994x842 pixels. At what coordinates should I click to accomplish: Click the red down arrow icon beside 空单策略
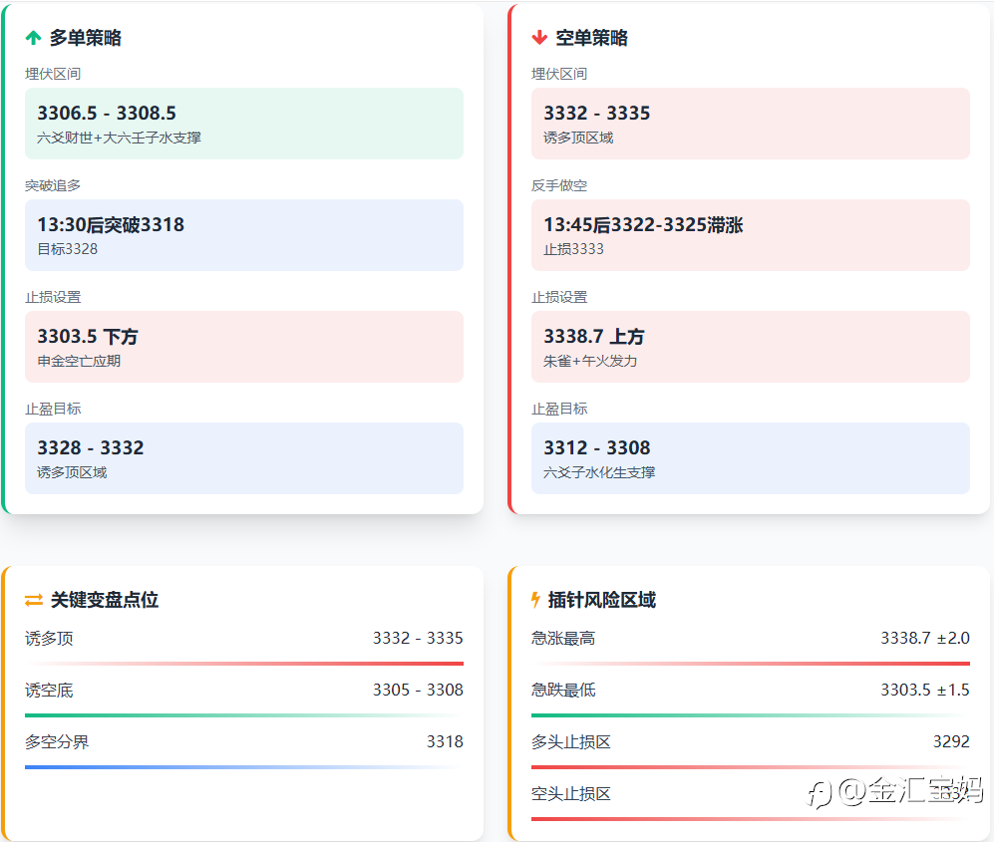(x=539, y=38)
